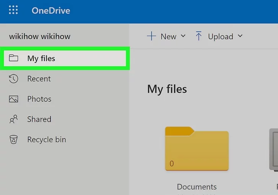Click the Recycle bin trash icon

[14, 140]
